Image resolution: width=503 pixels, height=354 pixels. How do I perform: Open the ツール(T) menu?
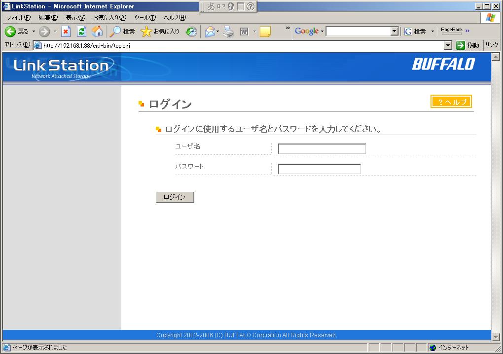145,18
